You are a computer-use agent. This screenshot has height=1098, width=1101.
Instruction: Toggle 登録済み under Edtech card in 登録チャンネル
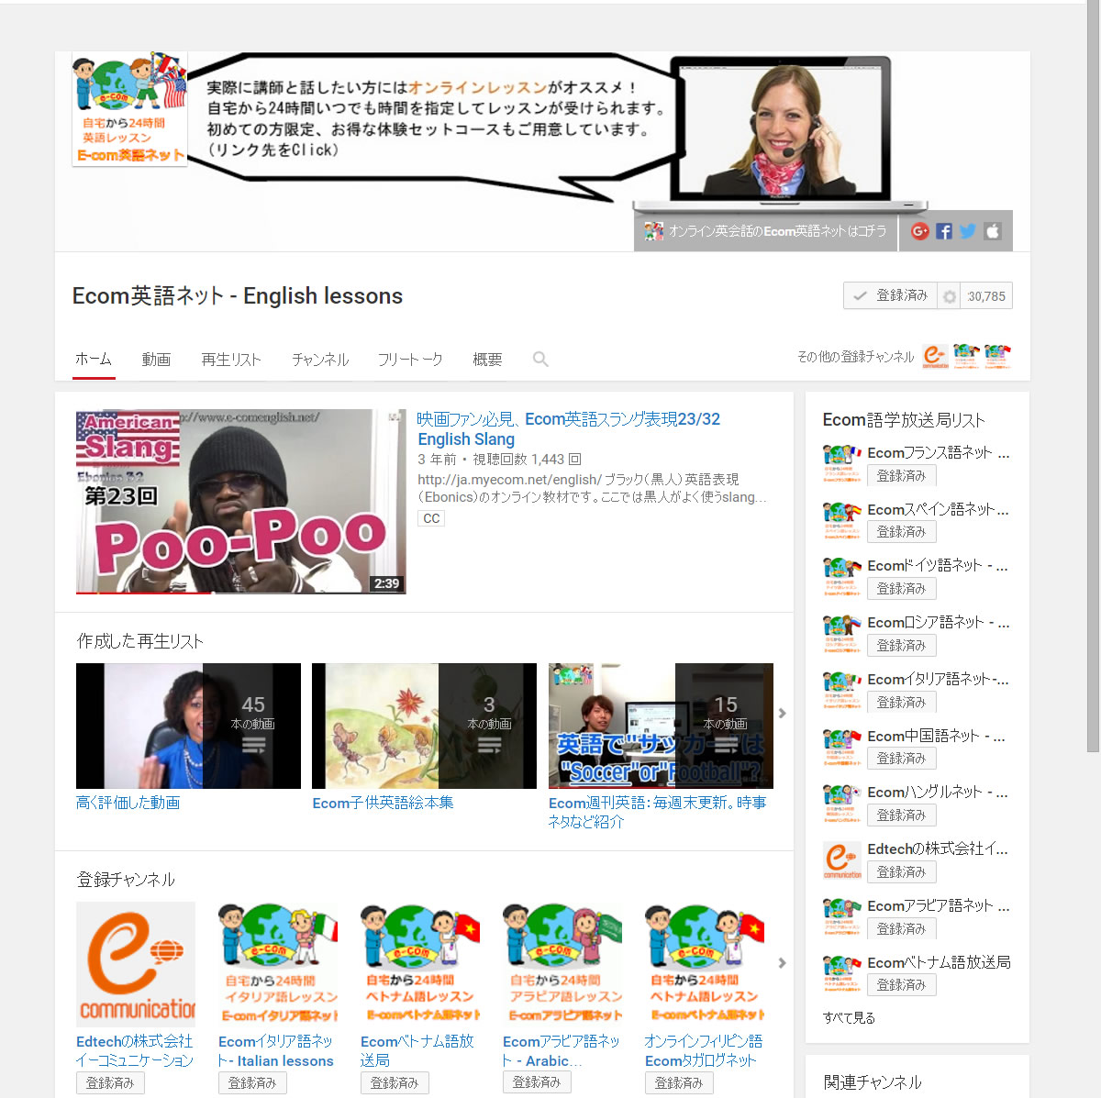[110, 1083]
